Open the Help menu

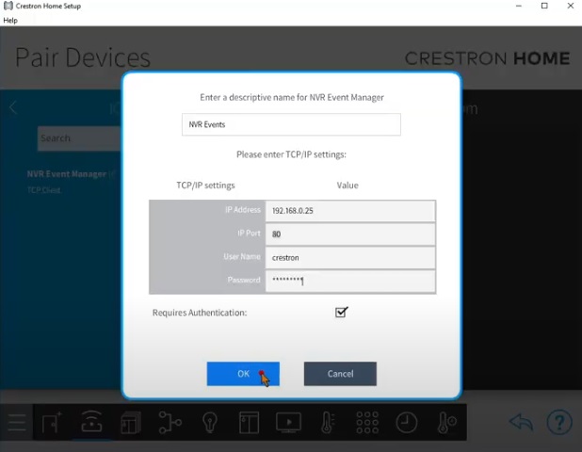(x=10, y=21)
